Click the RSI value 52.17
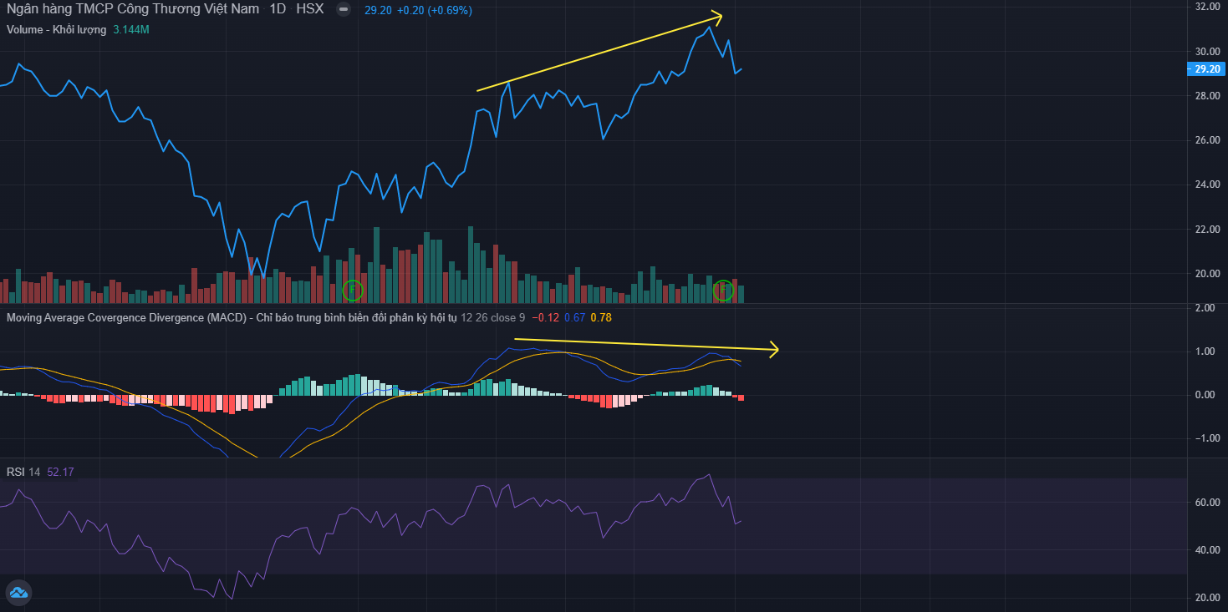This screenshot has width=1228, height=612. (x=60, y=472)
